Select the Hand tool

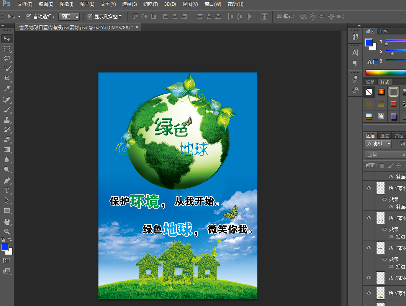pyautogui.click(x=7, y=222)
